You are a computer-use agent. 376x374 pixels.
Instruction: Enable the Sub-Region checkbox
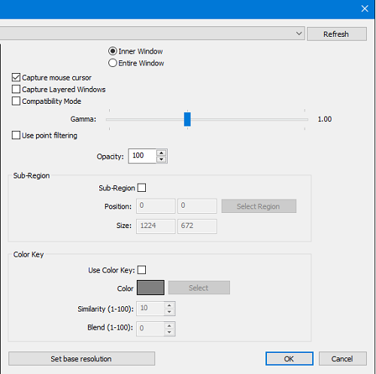click(x=141, y=187)
